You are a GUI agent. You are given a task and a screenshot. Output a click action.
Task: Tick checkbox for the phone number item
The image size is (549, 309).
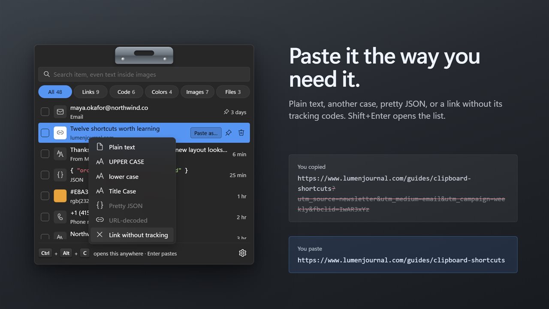(x=45, y=217)
